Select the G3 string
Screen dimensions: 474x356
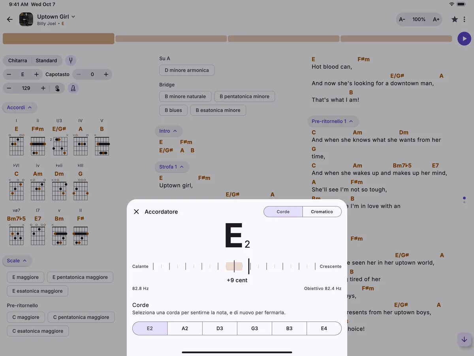pos(254,328)
